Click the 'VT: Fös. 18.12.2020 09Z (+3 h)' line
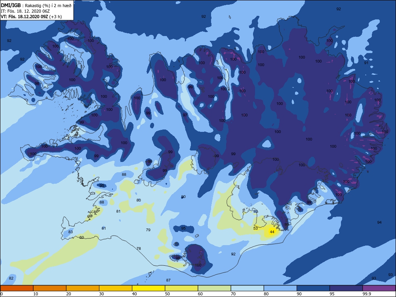 point(31,17)
